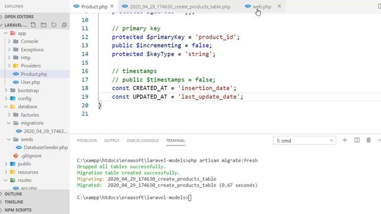381x214 pixels.
Task: Open the Debug Console panel tab
Action: tap(143, 140)
